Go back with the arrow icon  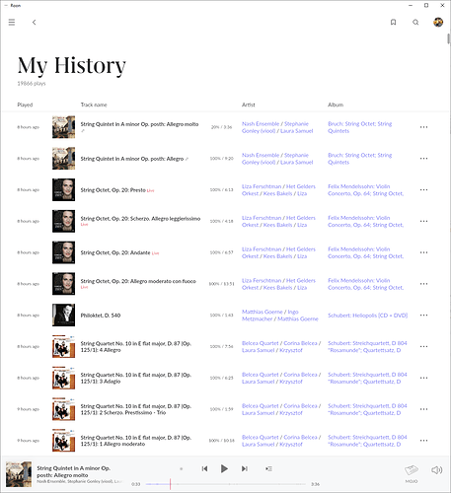pyautogui.click(x=34, y=23)
